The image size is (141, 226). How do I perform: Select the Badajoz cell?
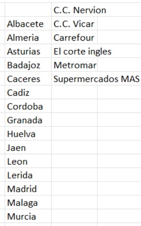point(28,65)
